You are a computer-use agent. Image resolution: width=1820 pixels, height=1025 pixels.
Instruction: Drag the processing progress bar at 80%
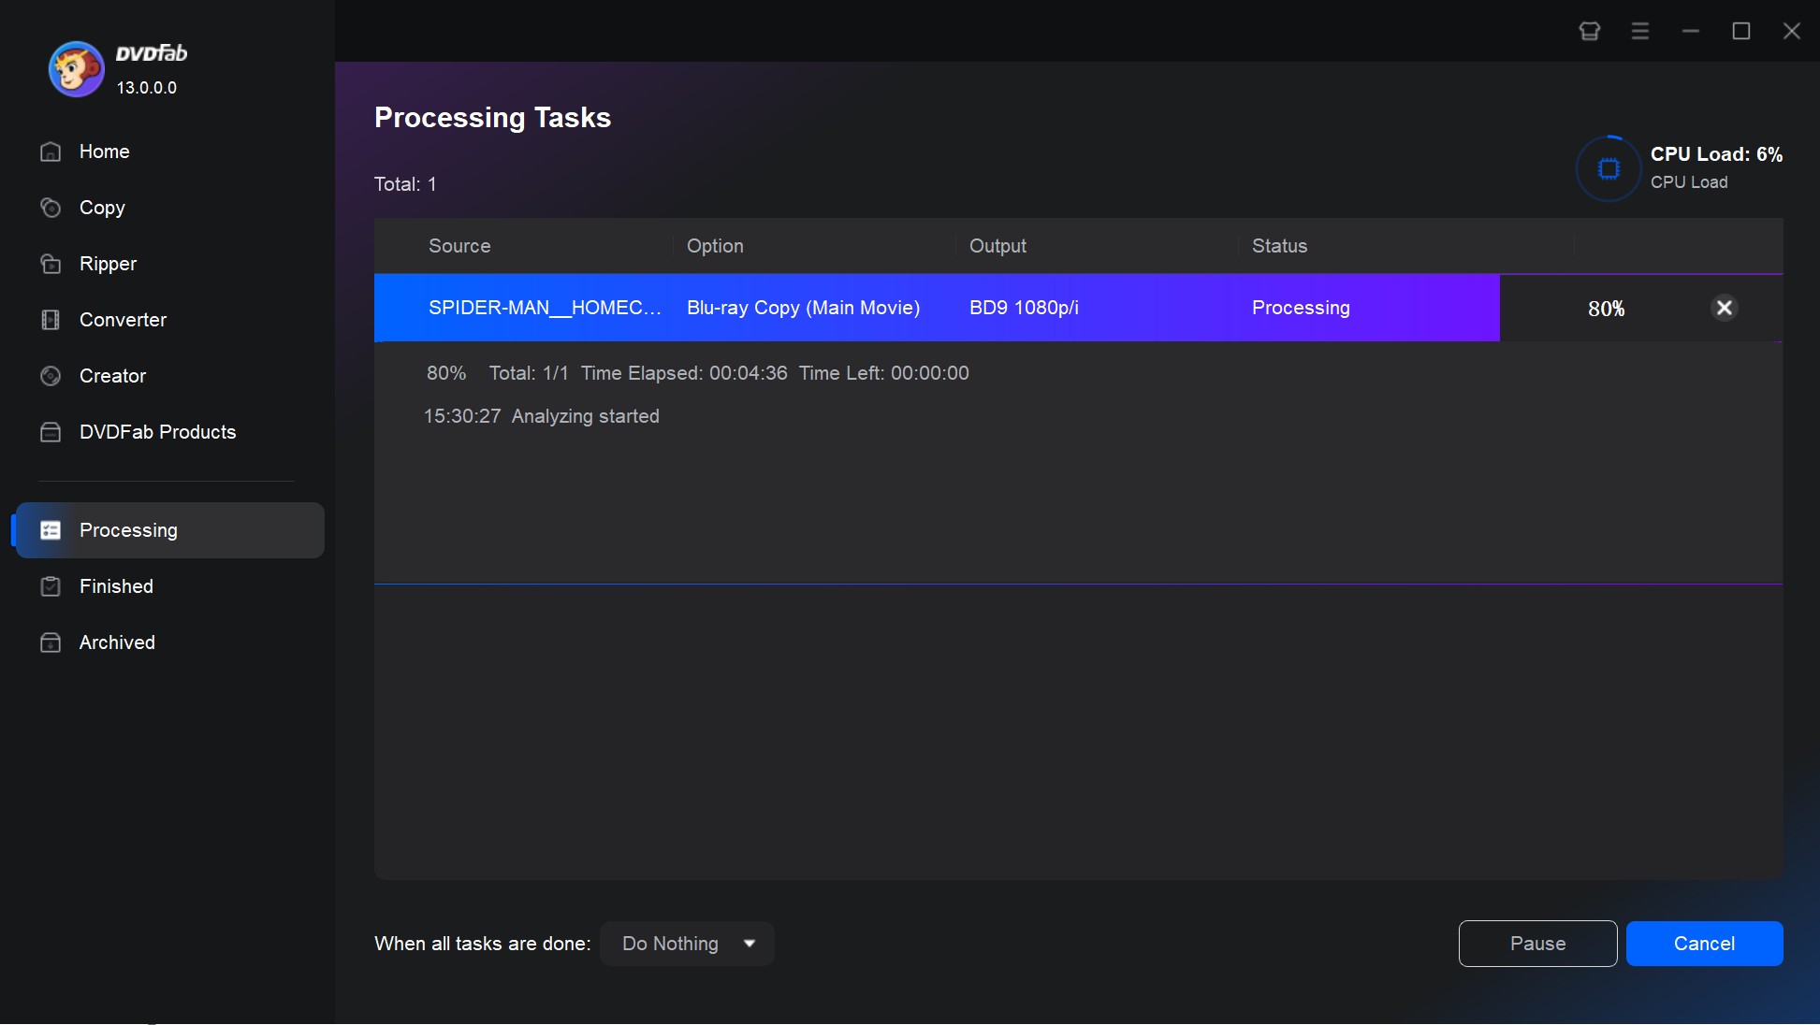click(1500, 308)
